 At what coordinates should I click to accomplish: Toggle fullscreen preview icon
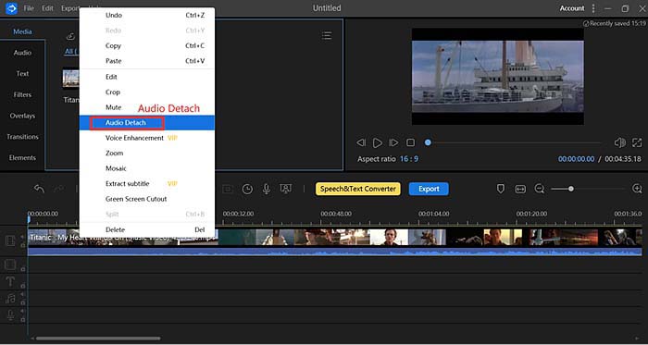click(x=637, y=142)
